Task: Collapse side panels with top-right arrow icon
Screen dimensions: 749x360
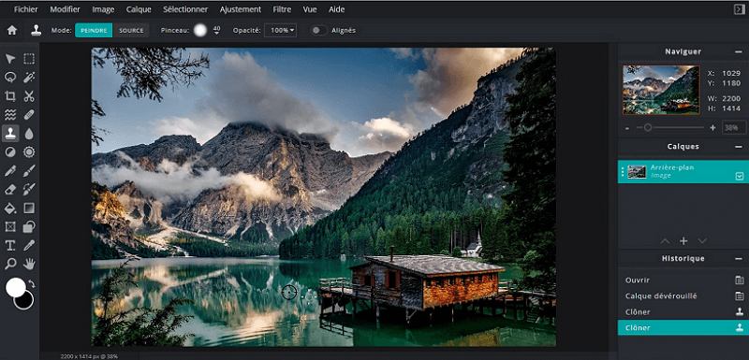Action: coord(739,9)
